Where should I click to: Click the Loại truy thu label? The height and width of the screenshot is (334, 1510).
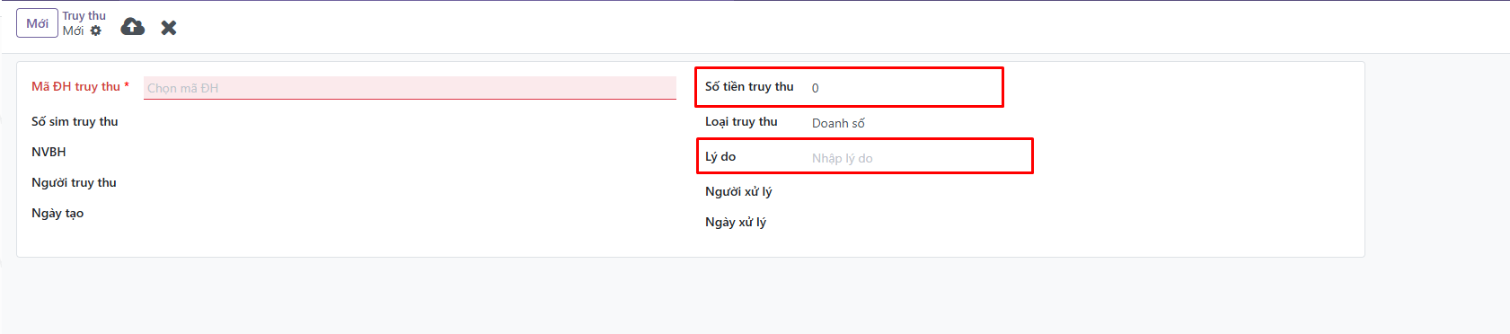coord(741,121)
